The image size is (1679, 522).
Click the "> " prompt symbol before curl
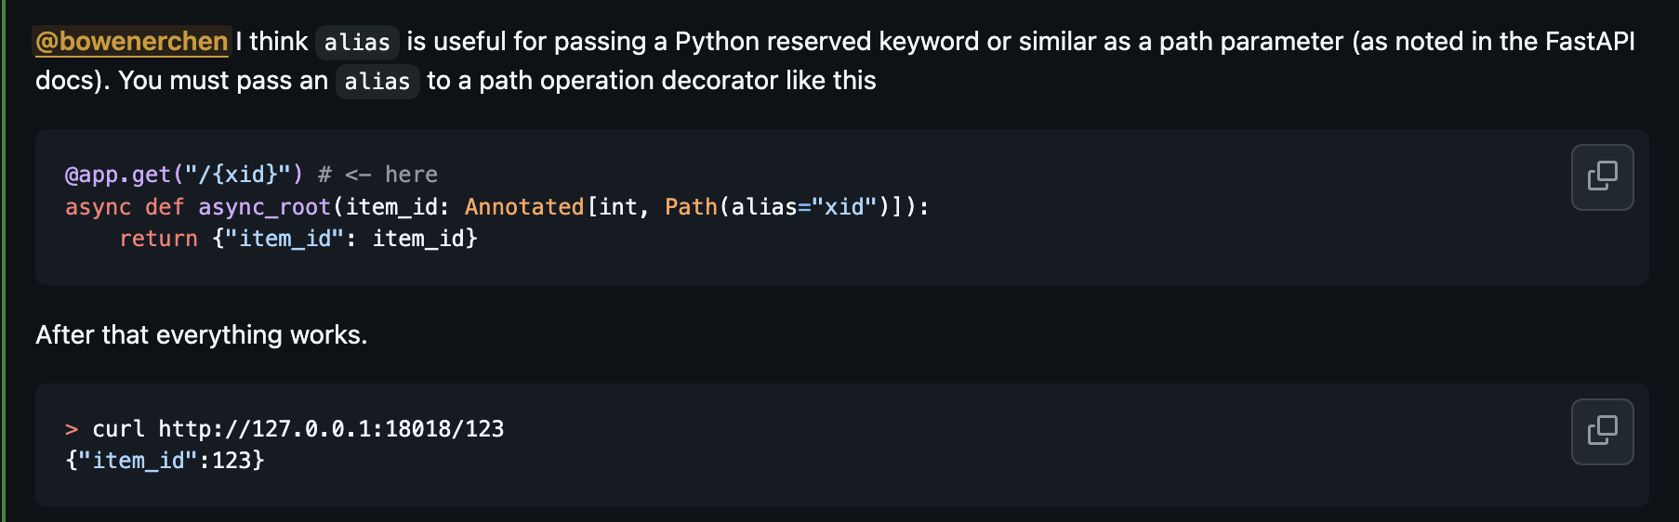[x=72, y=429]
